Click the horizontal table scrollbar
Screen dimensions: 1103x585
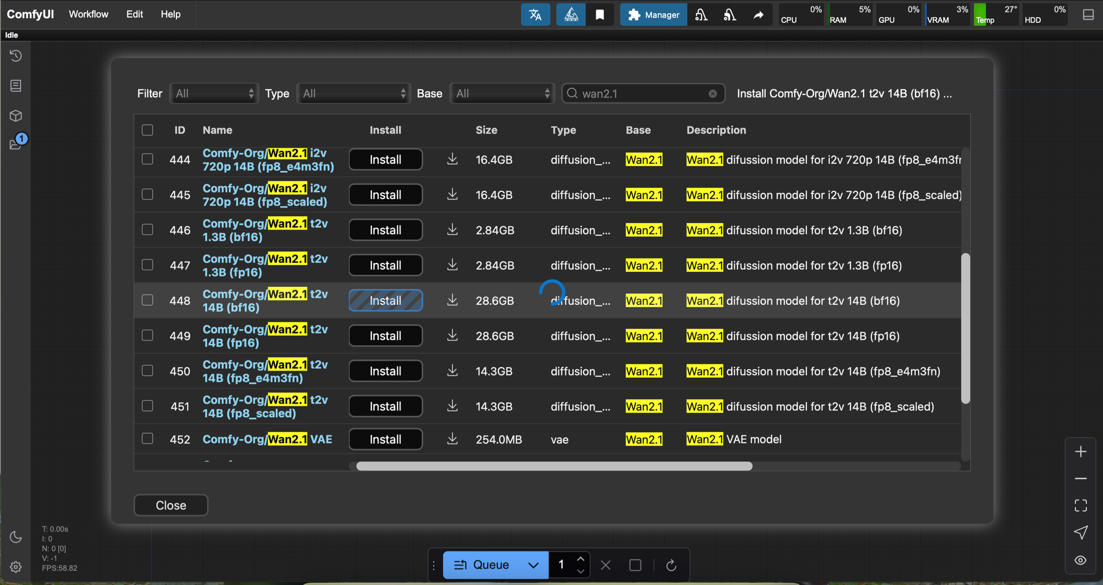[554, 466]
